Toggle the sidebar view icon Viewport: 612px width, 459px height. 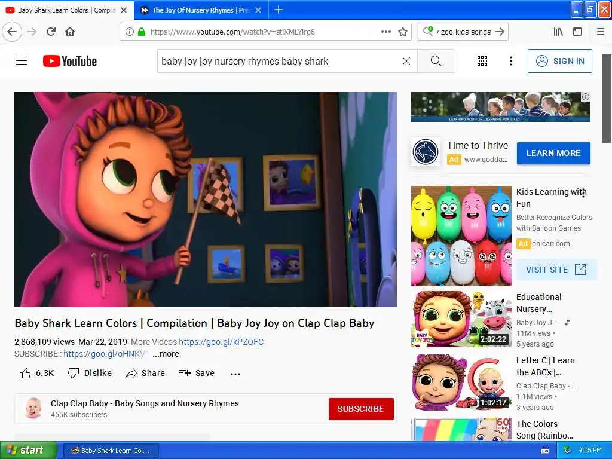577,32
